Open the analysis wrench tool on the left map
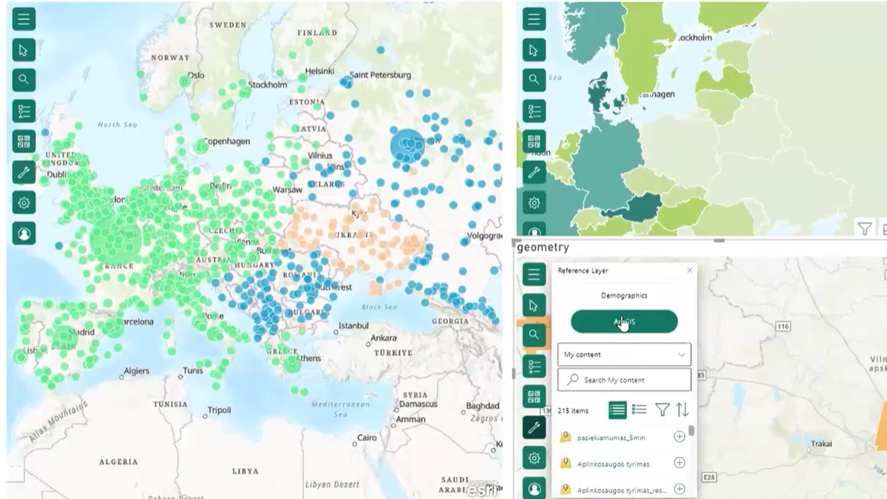 pyautogui.click(x=24, y=172)
